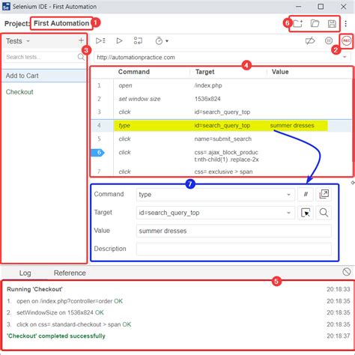Select the Add to Cart test
The height and width of the screenshot is (355, 355).
click(x=44, y=76)
